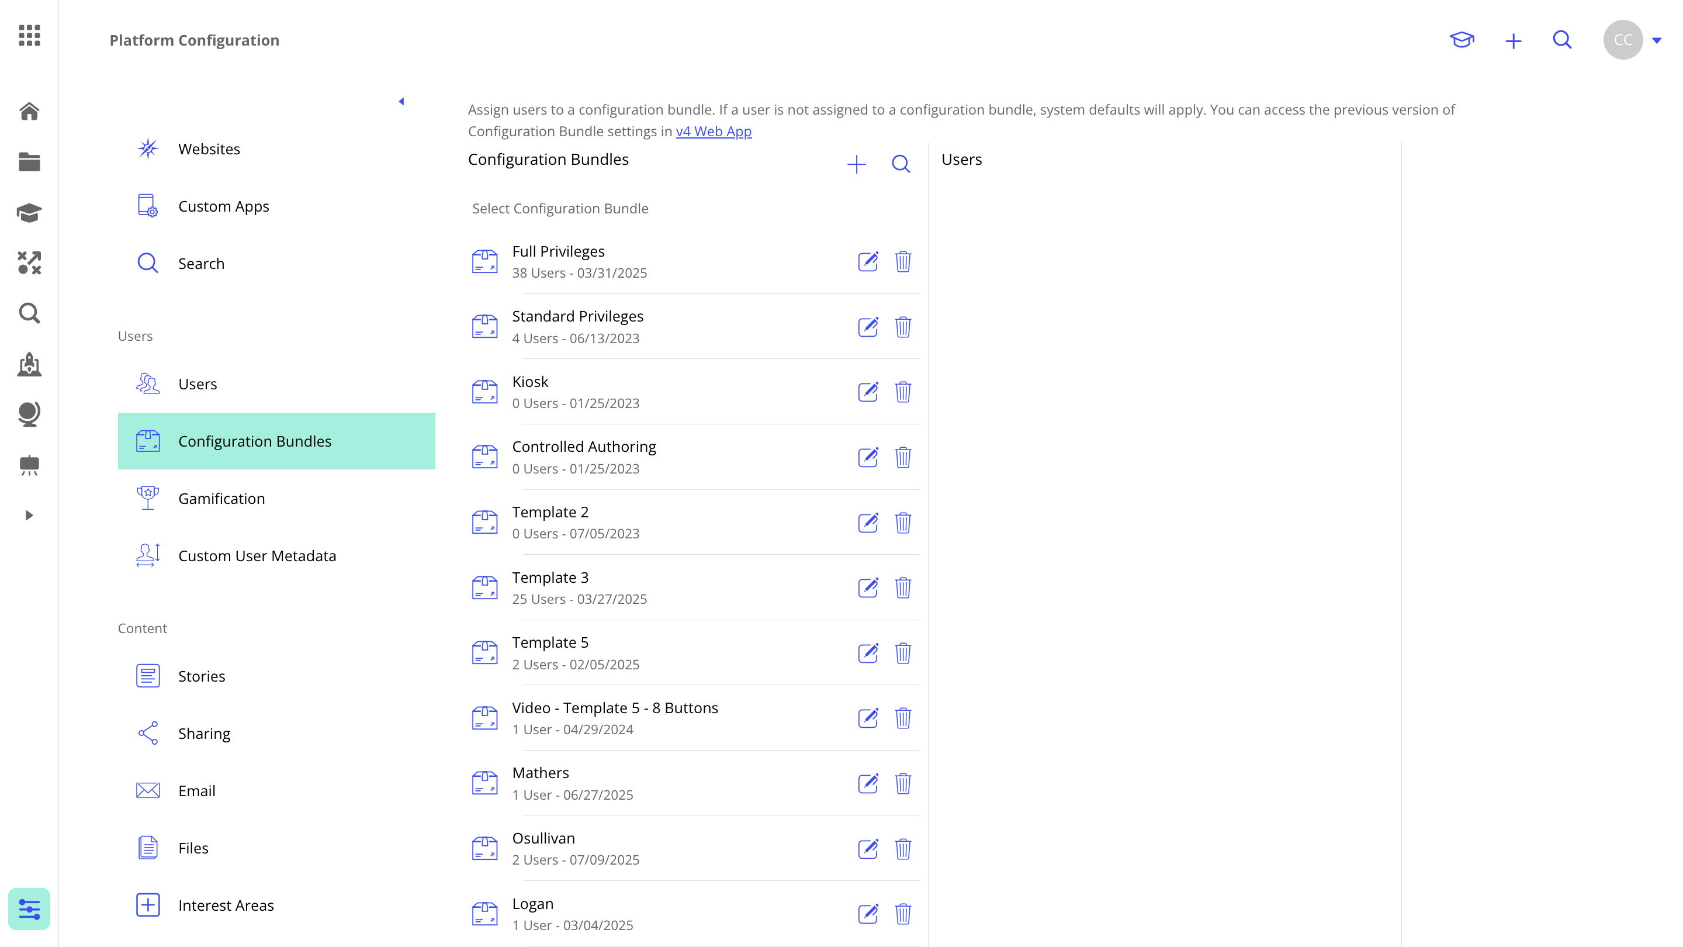Collapse the settings side menu arrow
Screen dimensions: 1683x947
point(401,101)
